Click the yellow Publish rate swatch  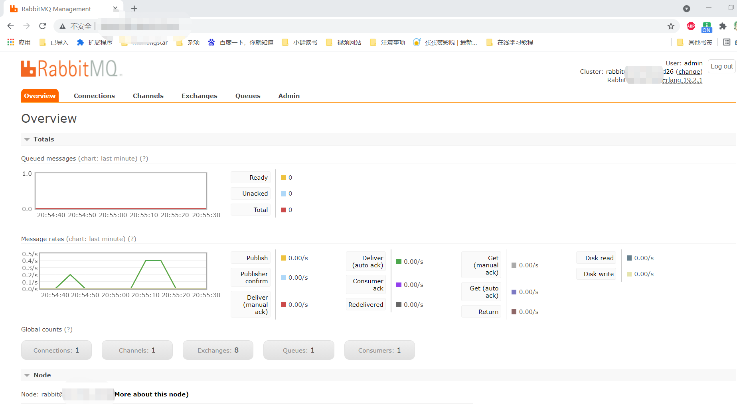[x=284, y=258]
